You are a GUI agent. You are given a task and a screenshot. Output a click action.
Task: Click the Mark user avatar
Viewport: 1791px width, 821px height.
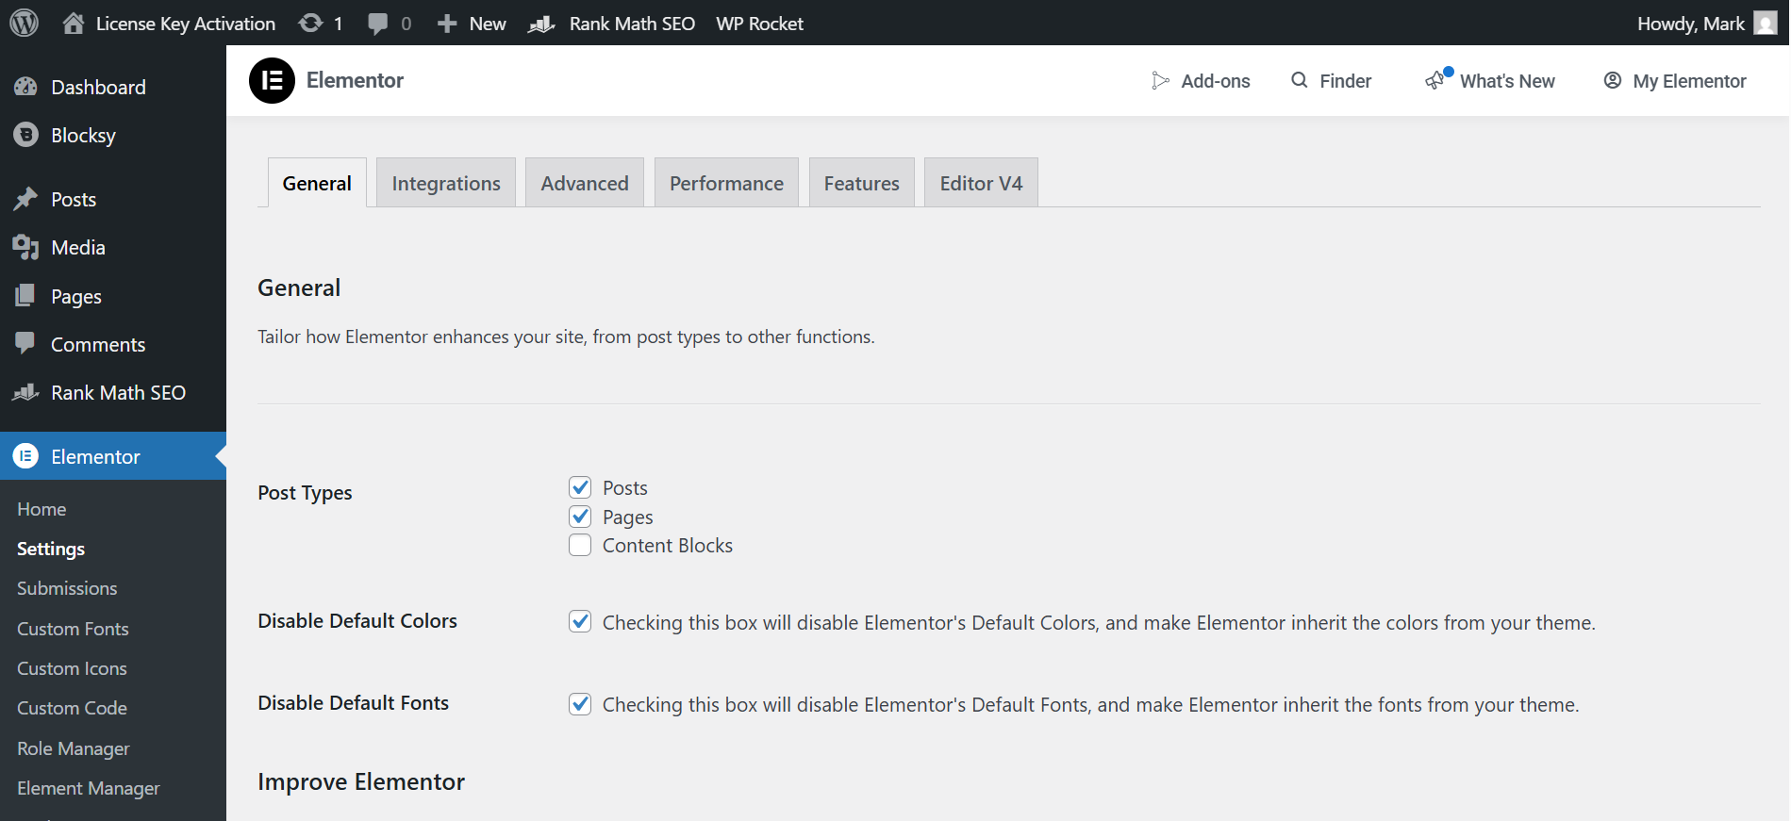click(x=1766, y=23)
